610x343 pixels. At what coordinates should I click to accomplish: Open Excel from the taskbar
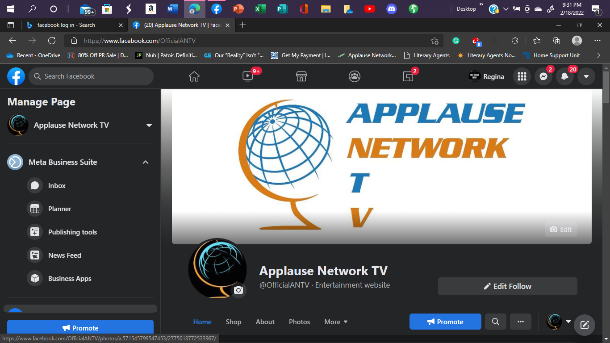260,9
